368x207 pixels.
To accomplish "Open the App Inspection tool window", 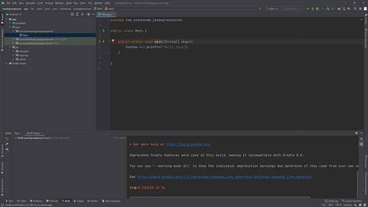I will point(111,201).
